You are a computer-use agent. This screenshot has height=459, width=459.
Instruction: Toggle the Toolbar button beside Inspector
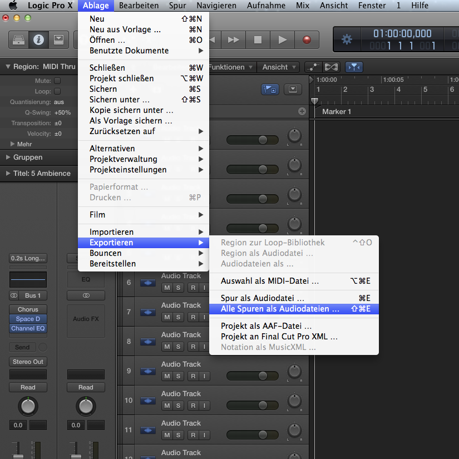pos(58,40)
